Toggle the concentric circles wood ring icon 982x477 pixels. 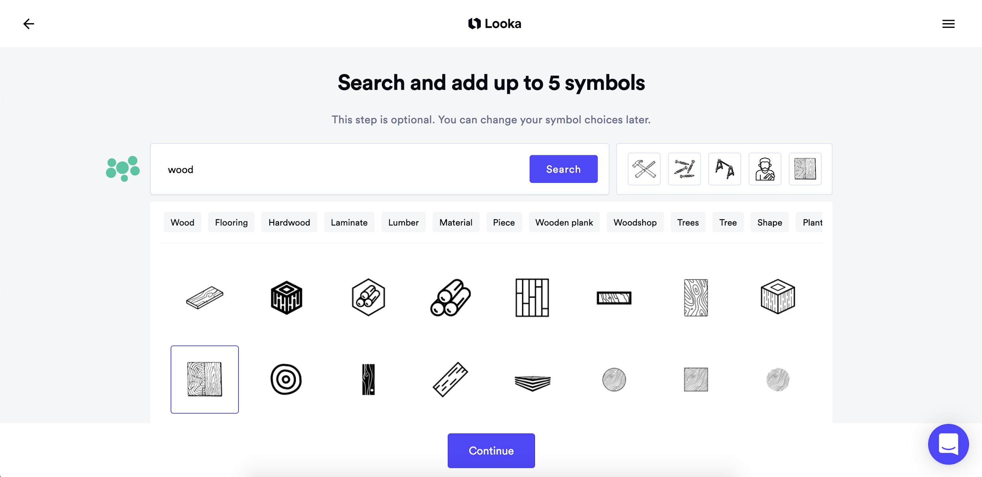(286, 379)
